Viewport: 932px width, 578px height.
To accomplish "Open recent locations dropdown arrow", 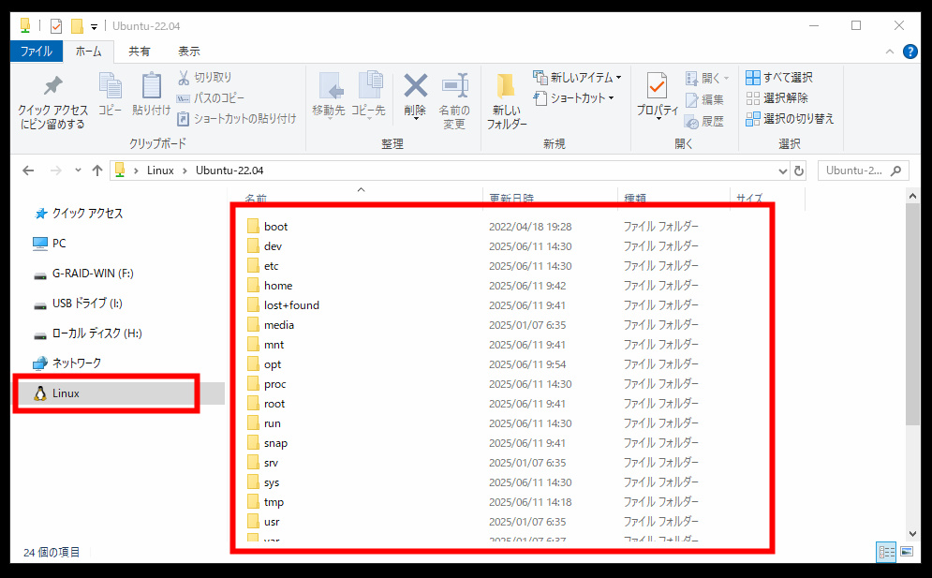I will point(78,170).
